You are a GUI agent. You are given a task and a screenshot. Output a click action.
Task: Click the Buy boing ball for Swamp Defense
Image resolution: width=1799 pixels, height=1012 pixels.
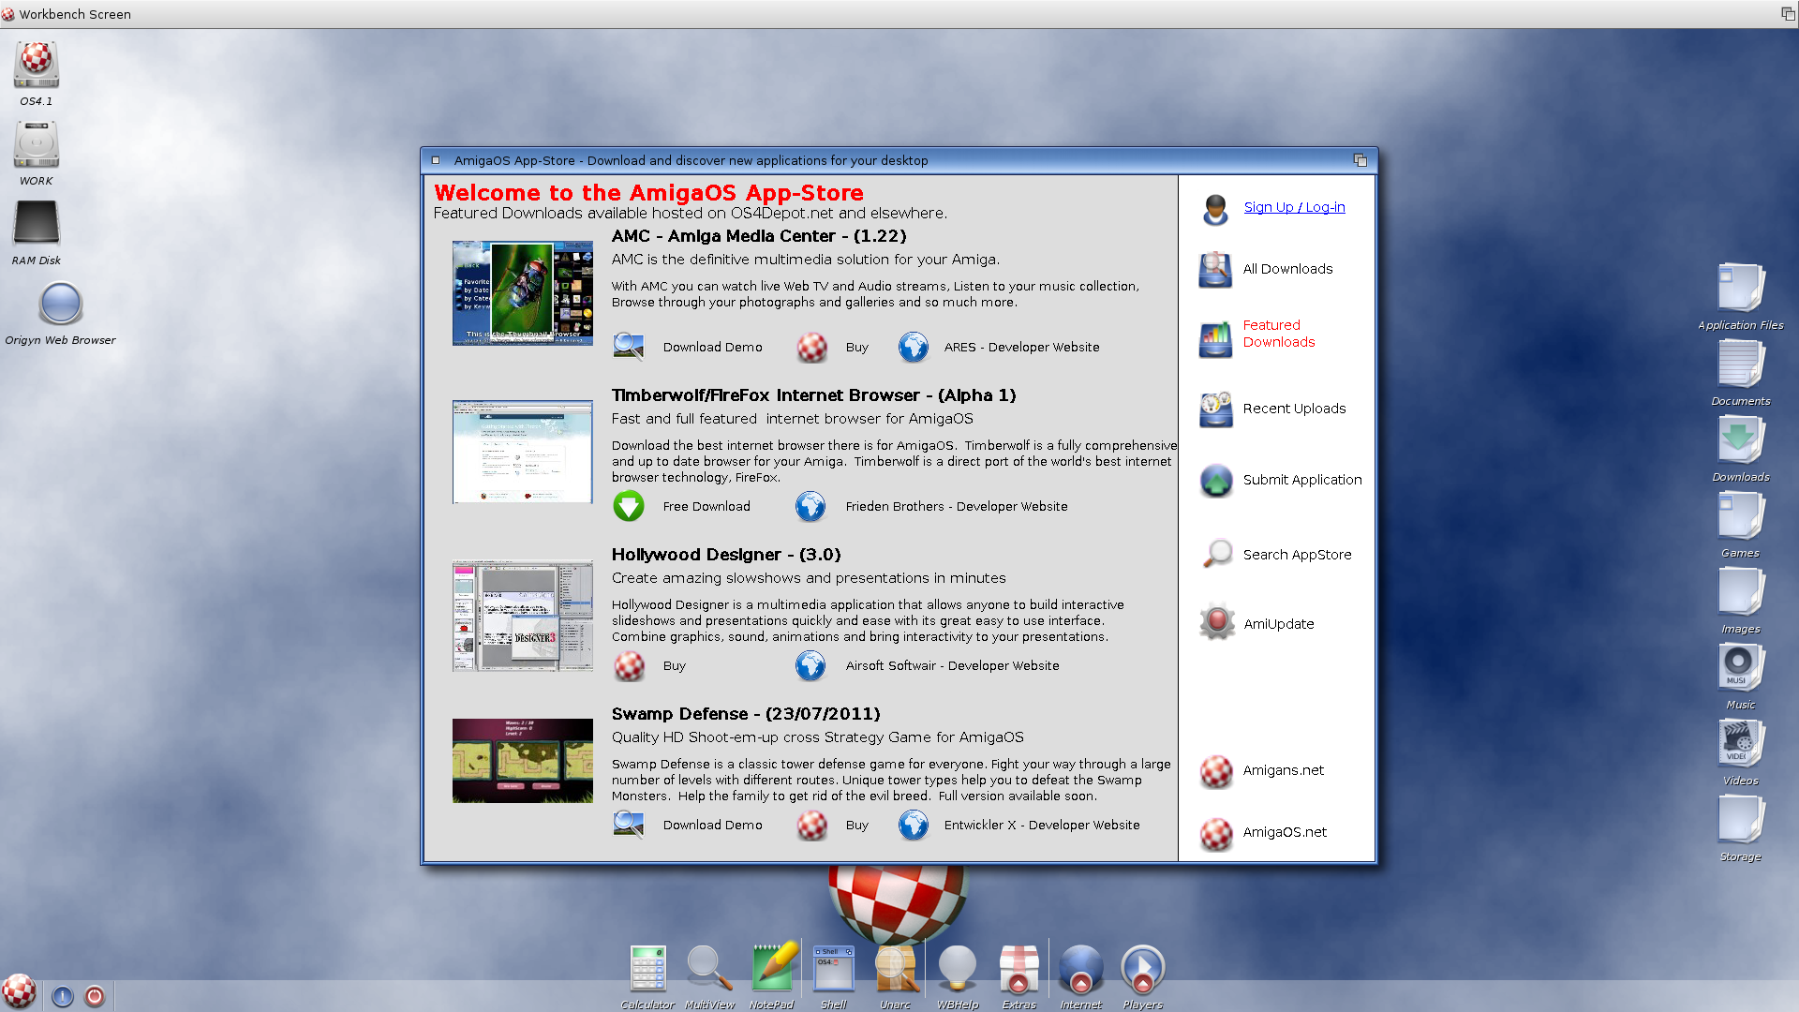point(812,825)
